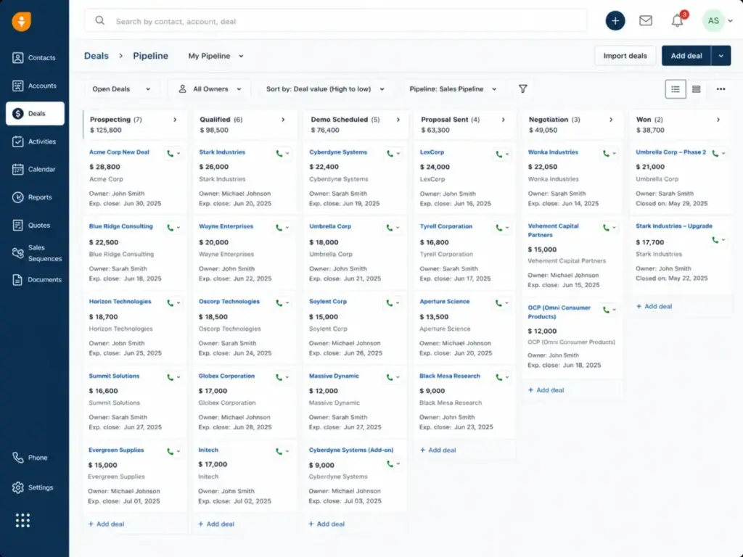Click the orange app logo

pyautogui.click(x=21, y=21)
